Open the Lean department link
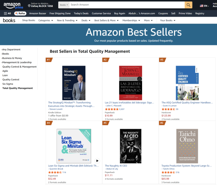Viewport: 217px width, 185px height. pyautogui.click(x=5, y=75)
